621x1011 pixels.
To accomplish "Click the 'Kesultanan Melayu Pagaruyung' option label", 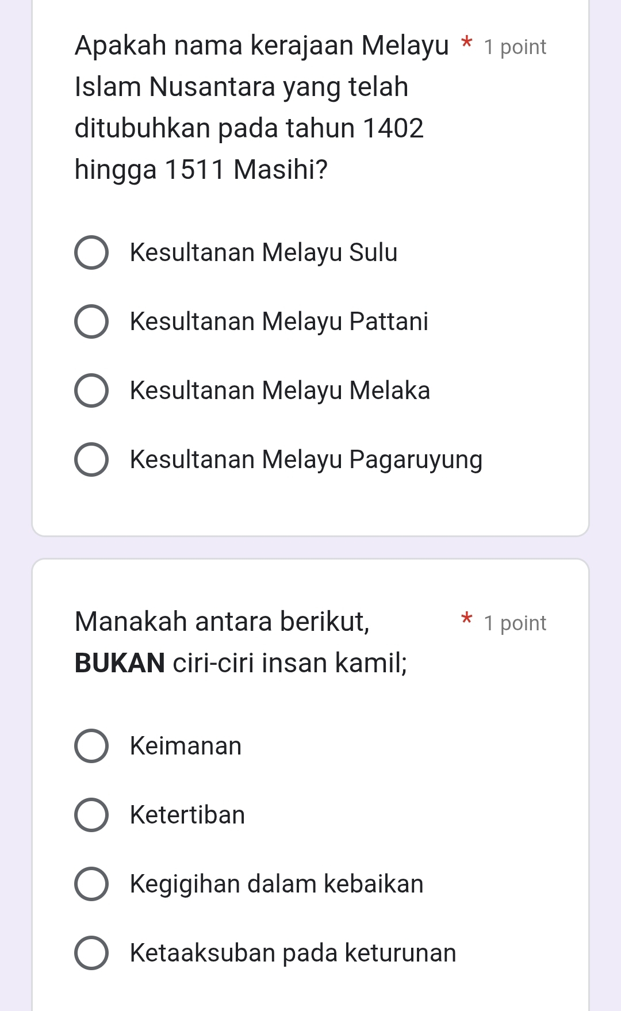I will pos(306,459).
